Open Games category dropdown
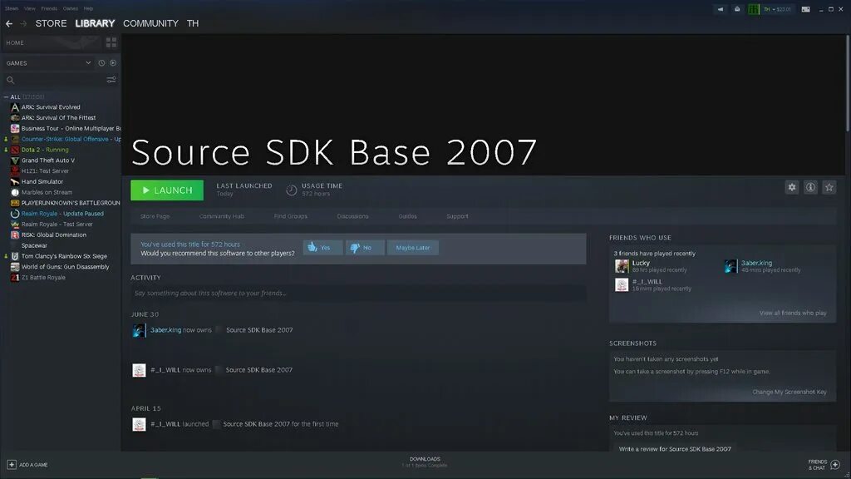This screenshot has height=479, width=851. (48, 63)
